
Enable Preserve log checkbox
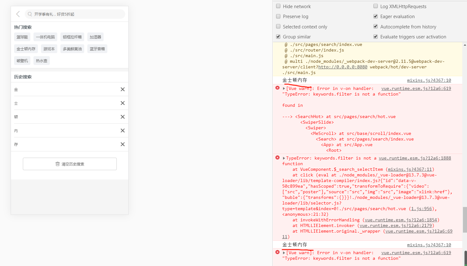pyautogui.click(x=278, y=16)
